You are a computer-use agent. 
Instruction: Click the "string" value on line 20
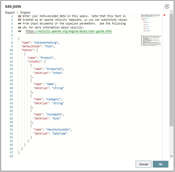(x=58, y=88)
